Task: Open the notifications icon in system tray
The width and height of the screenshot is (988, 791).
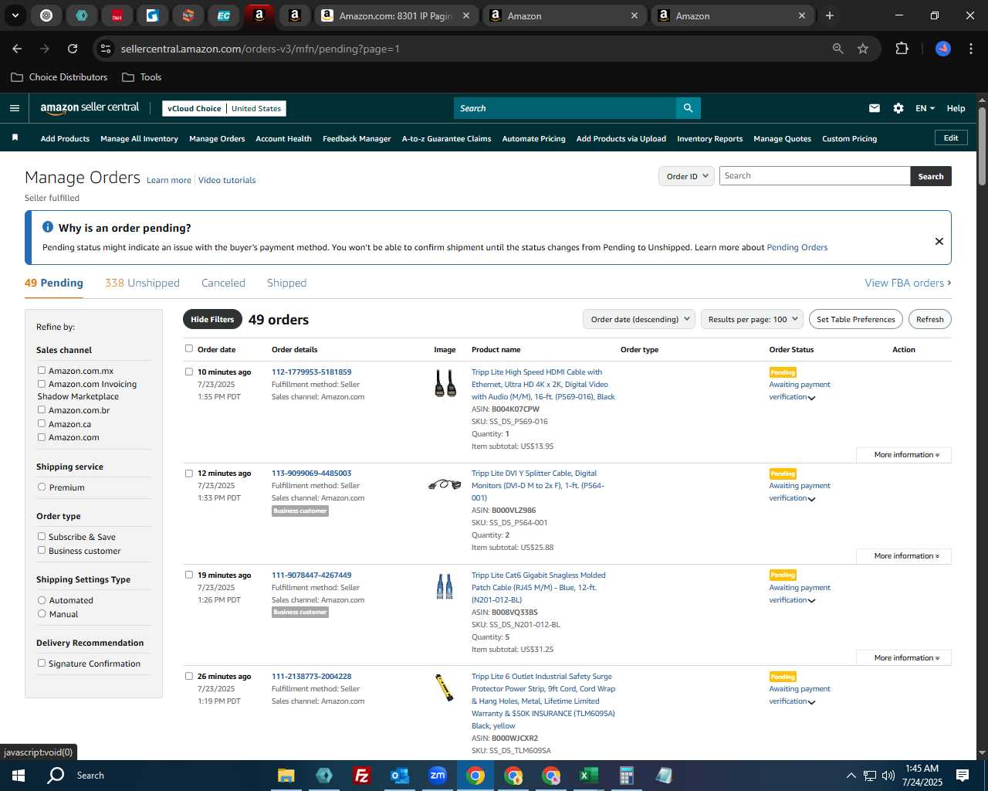Action: pos(963,776)
